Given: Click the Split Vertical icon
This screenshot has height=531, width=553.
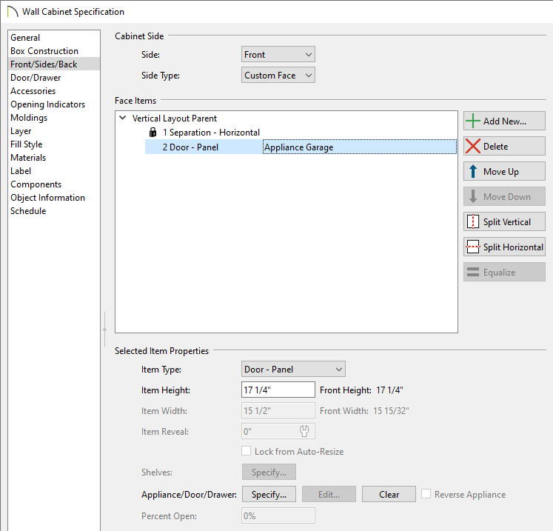Looking at the screenshot, I should point(472,221).
